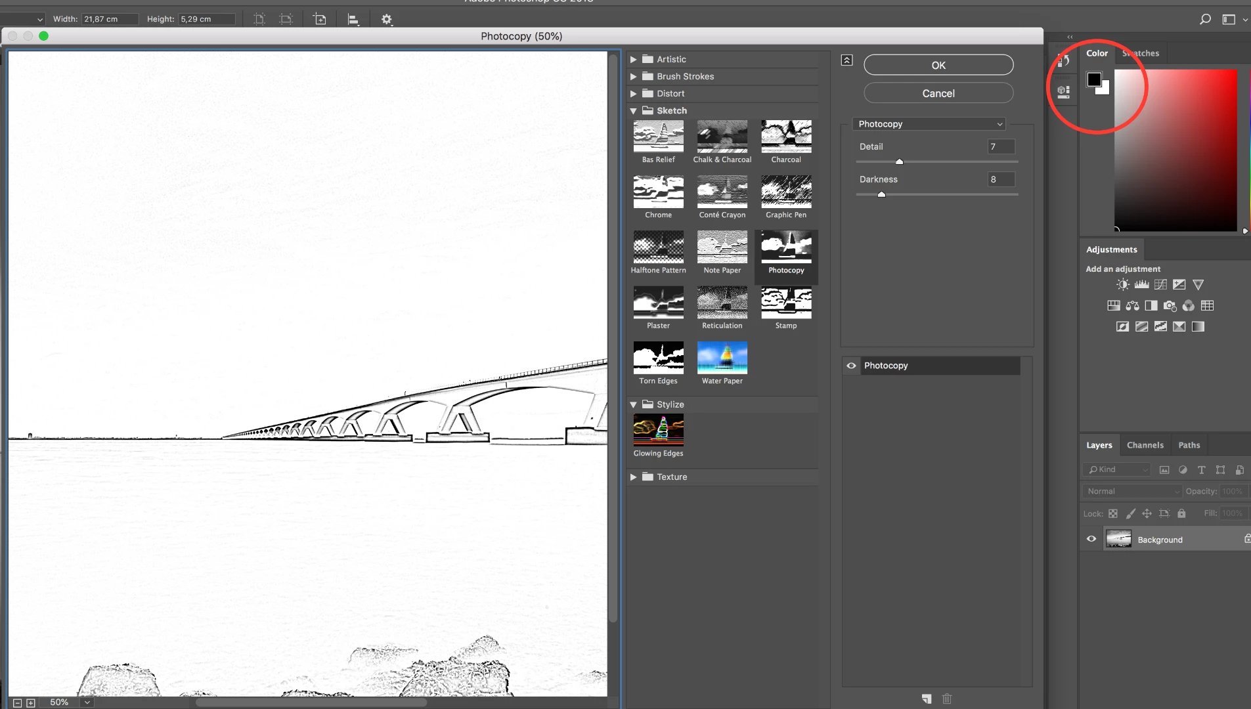Delete the effect layer with trash icon
This screenshot has width=1251, height=709.
point(947,698)
